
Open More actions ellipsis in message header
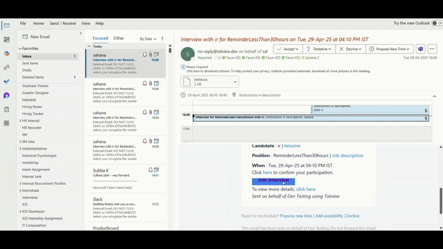tap(432, 49)
